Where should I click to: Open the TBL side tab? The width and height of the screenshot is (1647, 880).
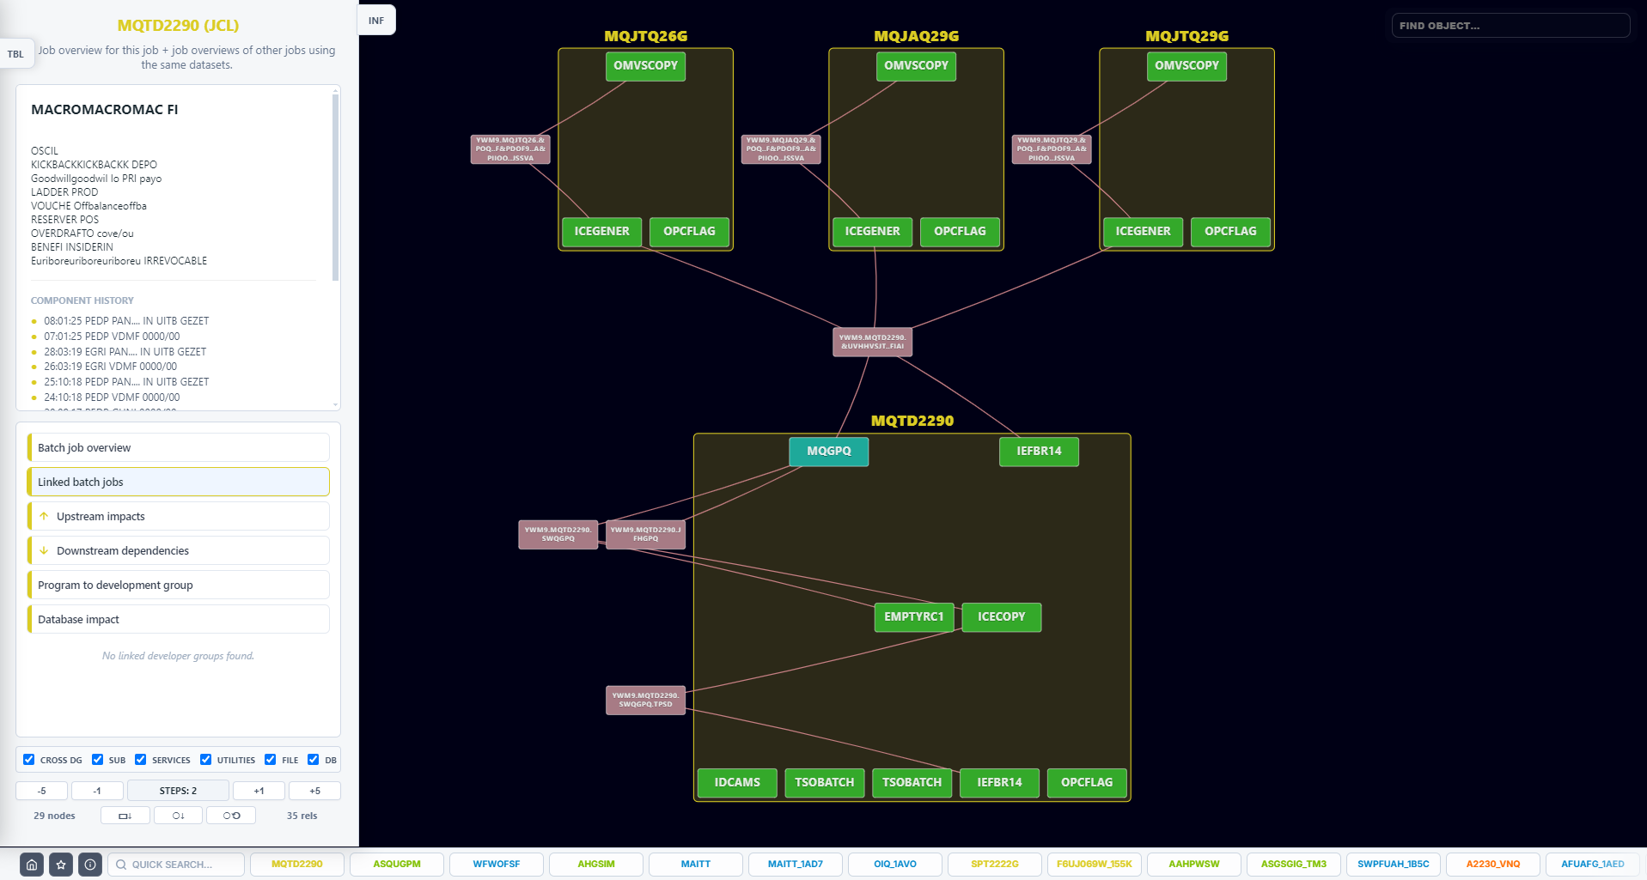pos(16,54)
